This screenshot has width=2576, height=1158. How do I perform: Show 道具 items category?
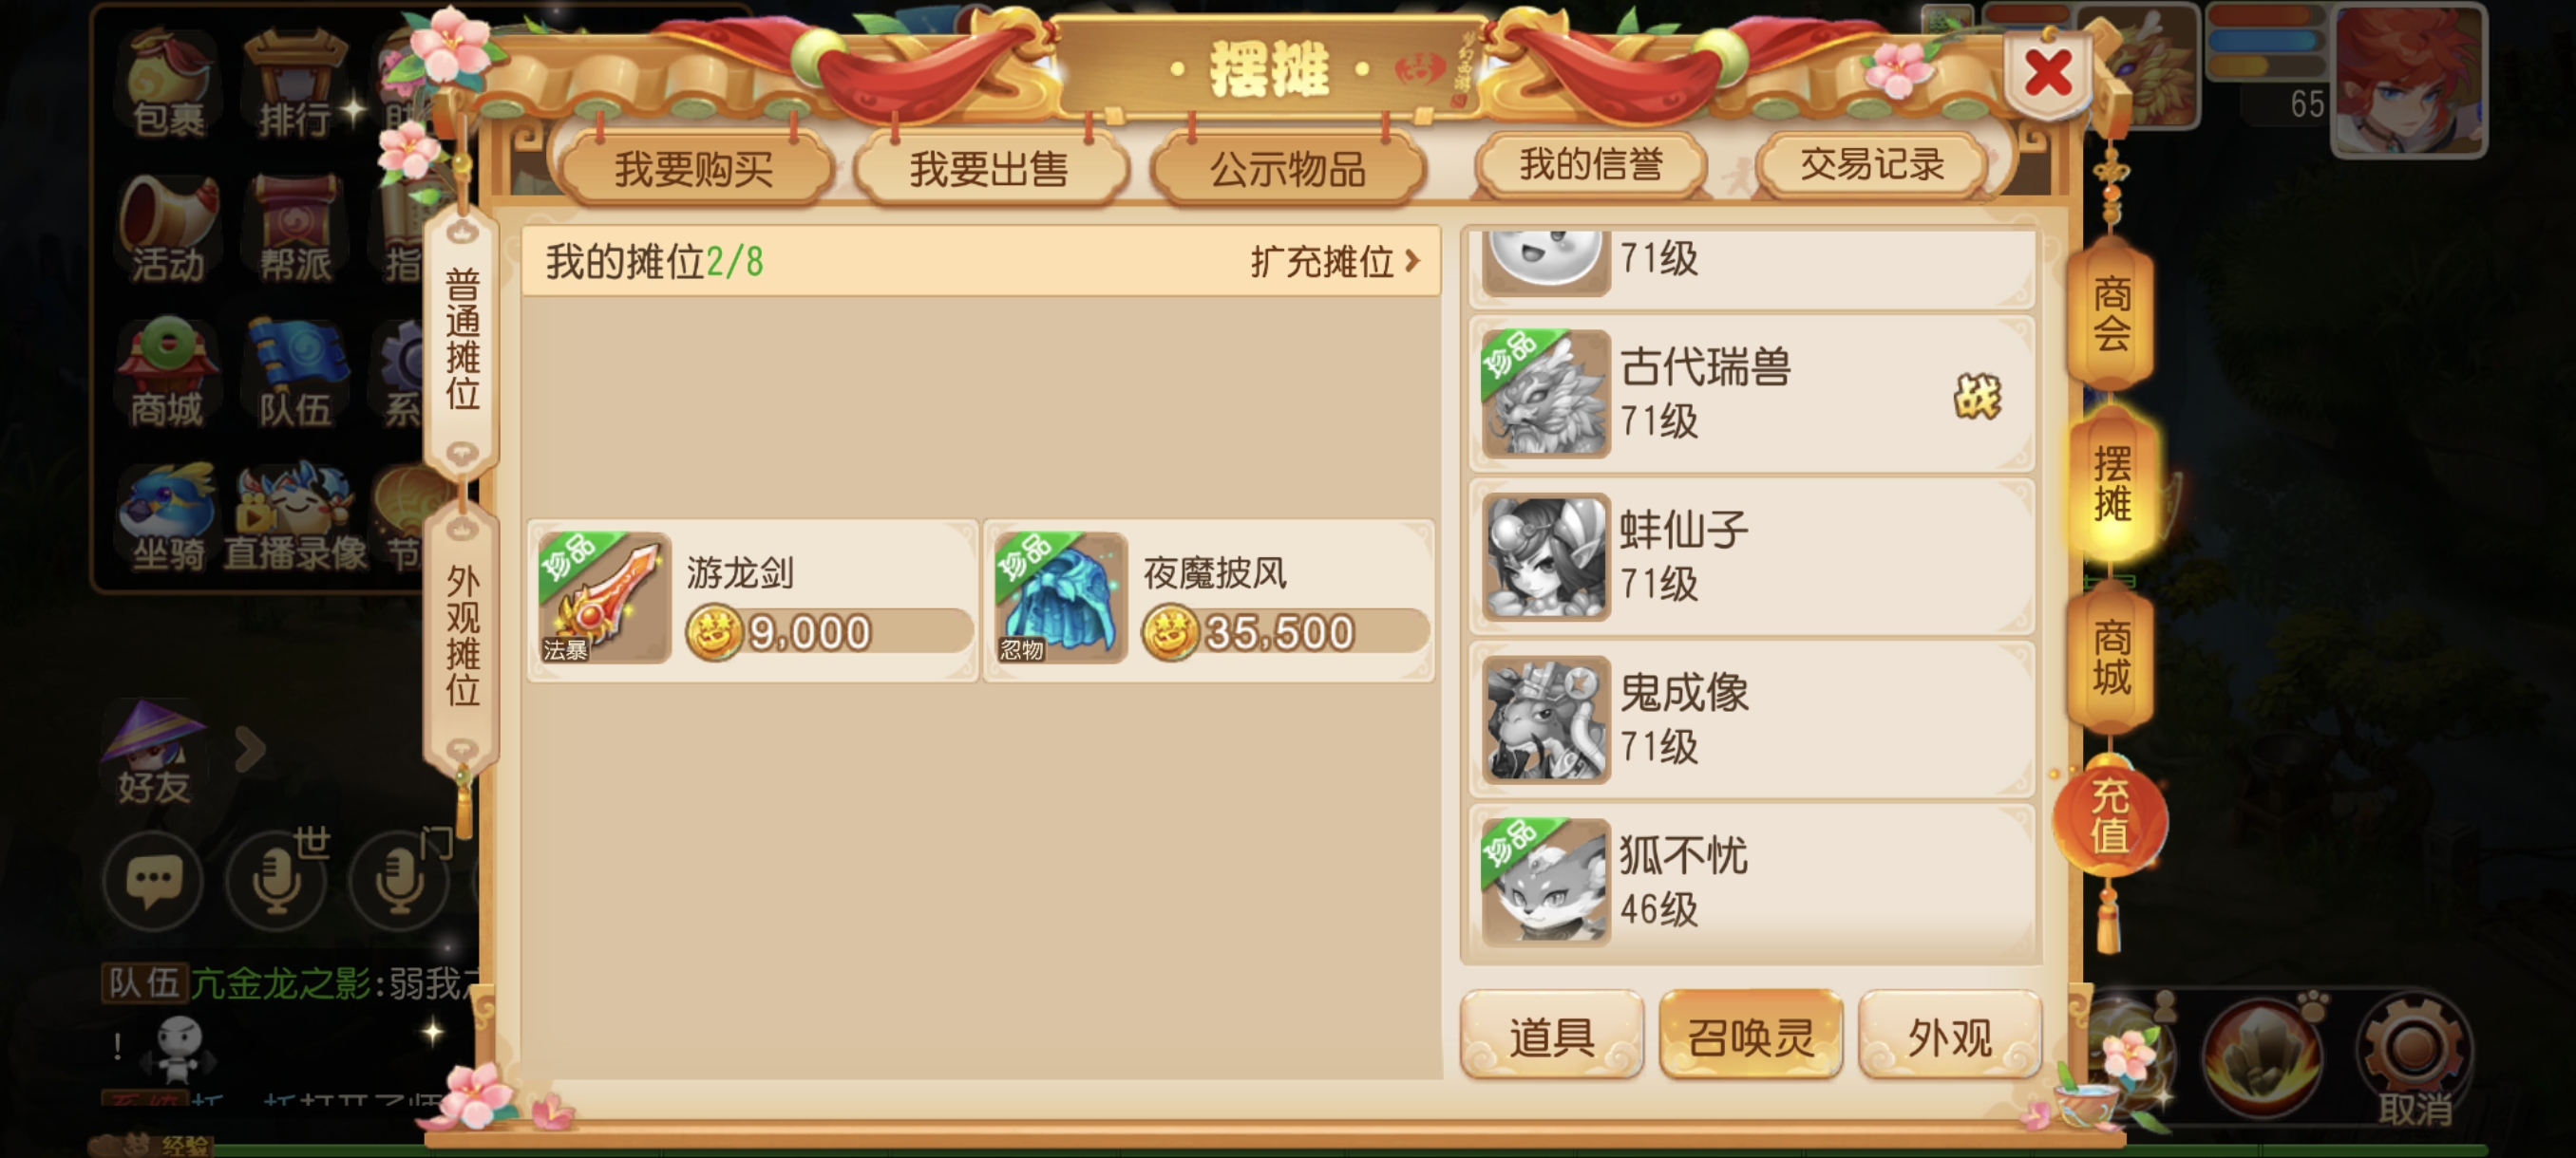coord(1551,1037)
